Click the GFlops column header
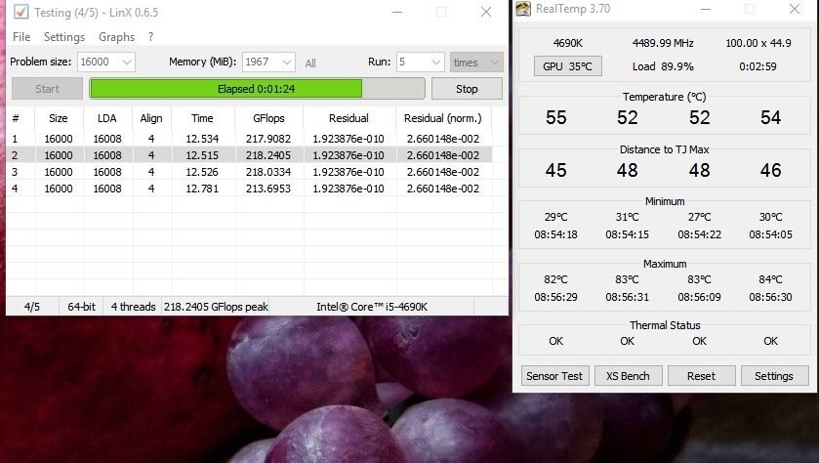The height and width of the screenshot is (463, 819). [268, 118]
